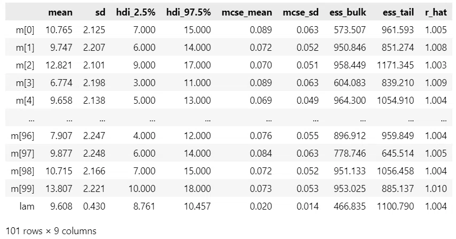Select the ess_bulk column header
The width and height of the screenshot is (456, 239).
click(x=348, y=12)
